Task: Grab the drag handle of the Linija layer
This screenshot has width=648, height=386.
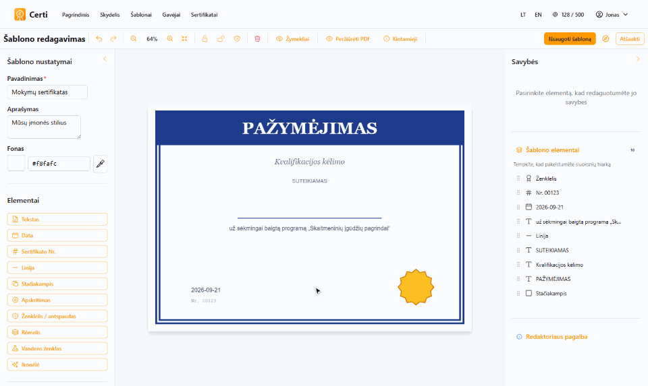Action: pos(518,236)
